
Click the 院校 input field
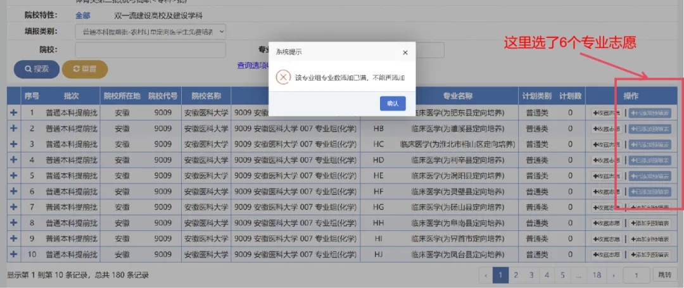point(151,49)
